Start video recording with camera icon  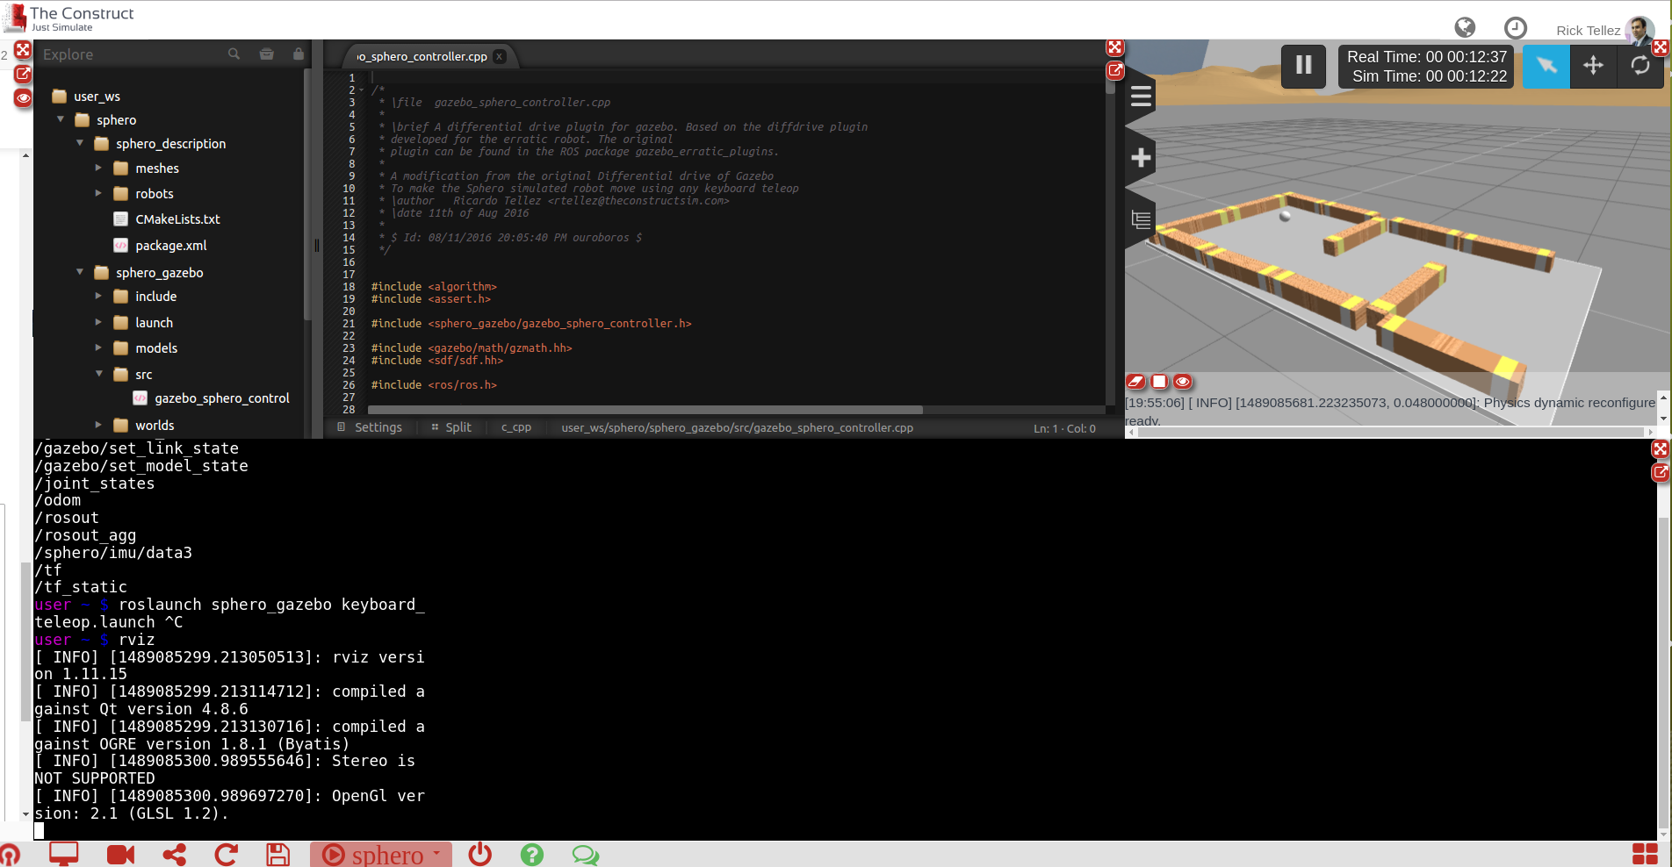pos(120,855)
